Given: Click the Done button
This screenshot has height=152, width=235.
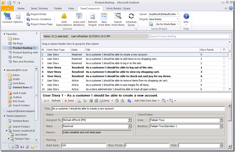Looking at the screenshot, I should (69, 101).
